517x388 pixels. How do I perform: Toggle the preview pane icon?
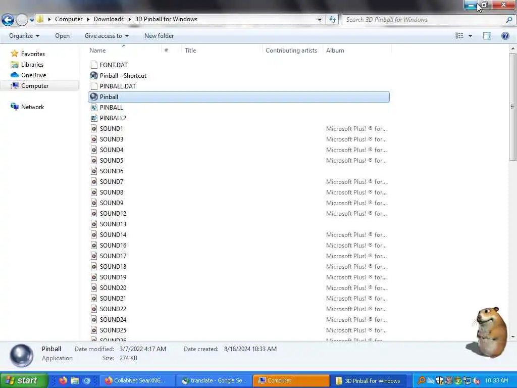click(x=487, y=36)
